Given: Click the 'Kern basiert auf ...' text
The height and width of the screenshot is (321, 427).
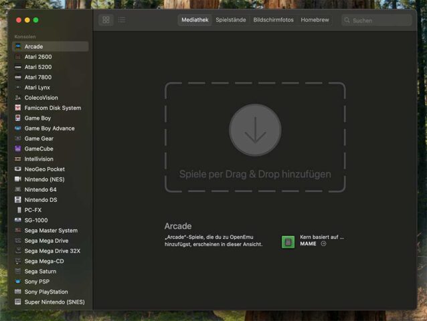Looking at the screenshot, I should pyautogui.click(x=322, y=237).
